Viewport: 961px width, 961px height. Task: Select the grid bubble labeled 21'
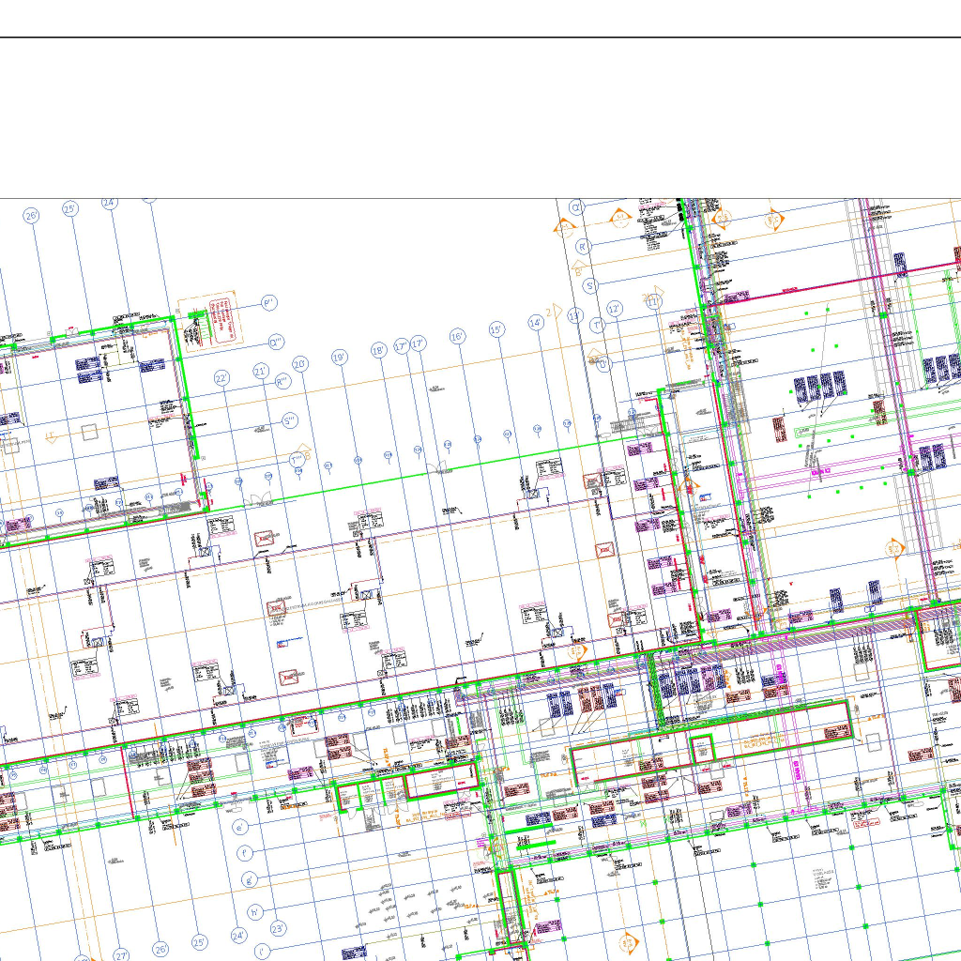[x=261, y=372]
